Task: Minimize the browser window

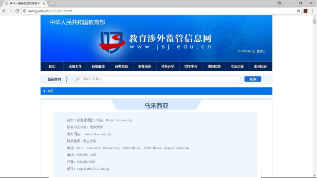Action: click(x=290, y=3)
